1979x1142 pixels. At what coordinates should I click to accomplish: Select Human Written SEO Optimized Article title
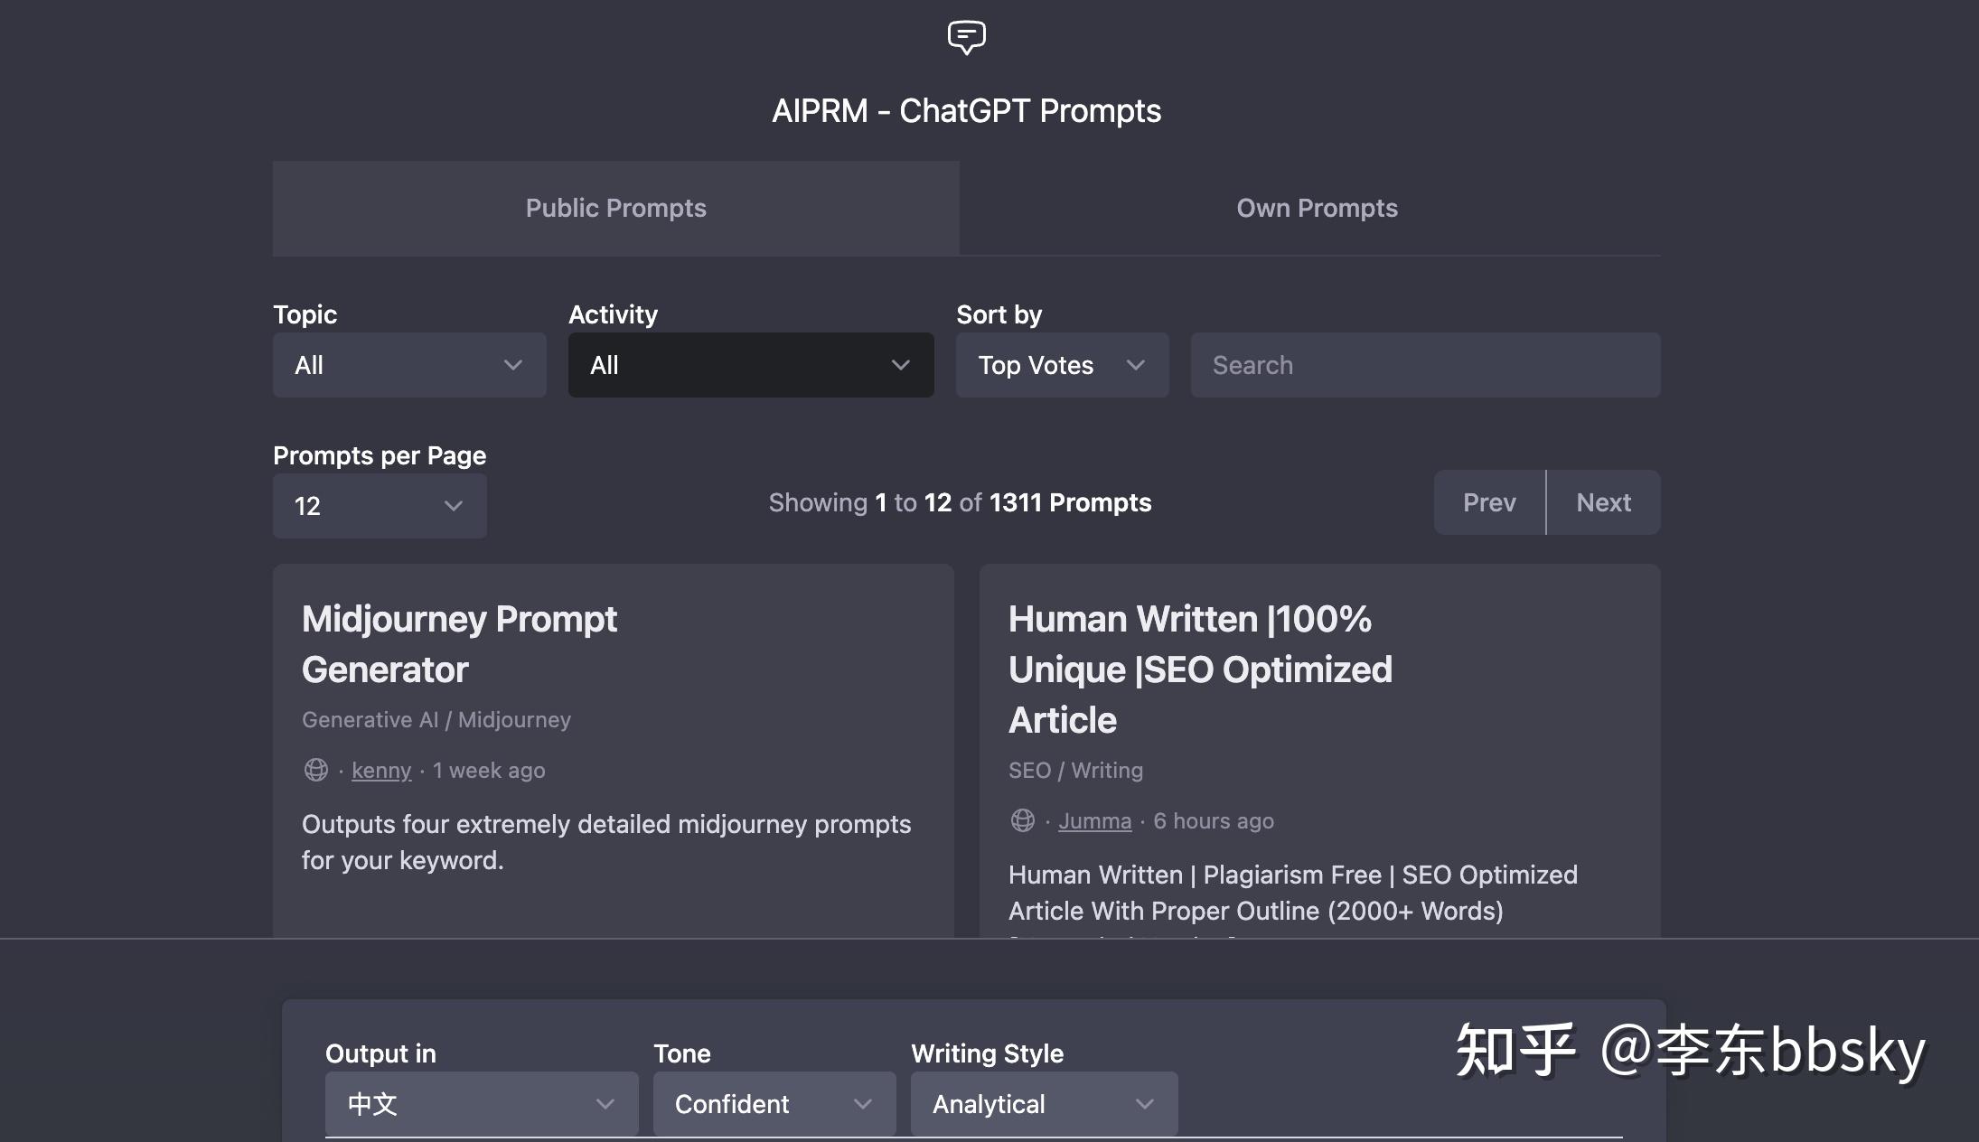[x=1200, y=669]
